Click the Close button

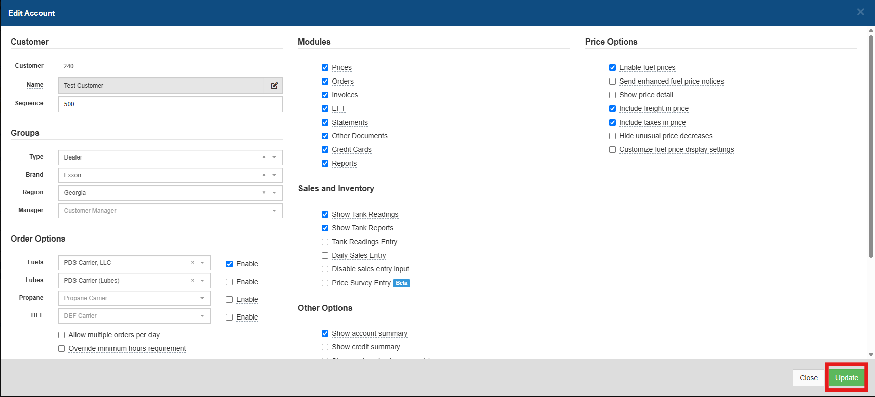click(x=808, y=378)
